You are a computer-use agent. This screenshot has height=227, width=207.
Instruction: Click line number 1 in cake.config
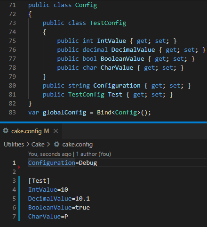[14, 163]
